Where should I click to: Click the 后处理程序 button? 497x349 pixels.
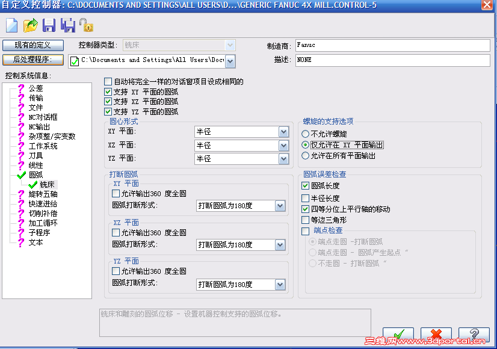coord(33,60)
